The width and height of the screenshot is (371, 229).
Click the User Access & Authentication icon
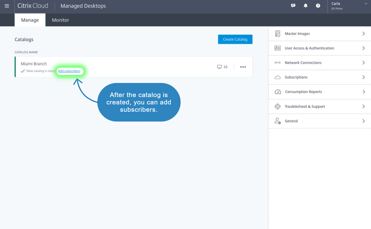click(278, 48)
